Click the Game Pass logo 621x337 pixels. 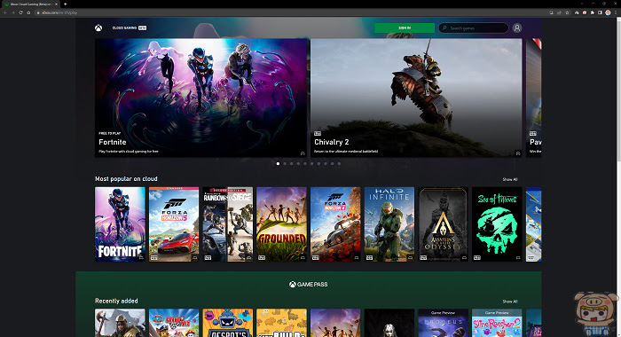click(308, 285)
